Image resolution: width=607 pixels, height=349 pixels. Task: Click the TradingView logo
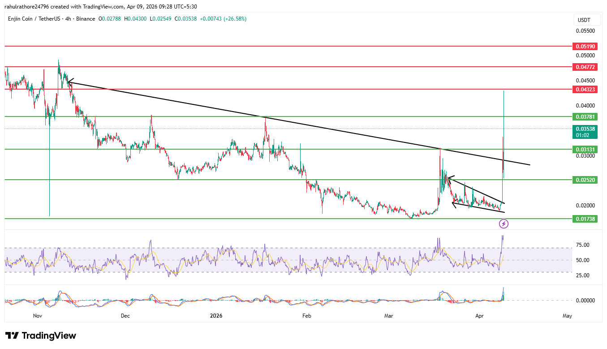(x=40, y=335)
